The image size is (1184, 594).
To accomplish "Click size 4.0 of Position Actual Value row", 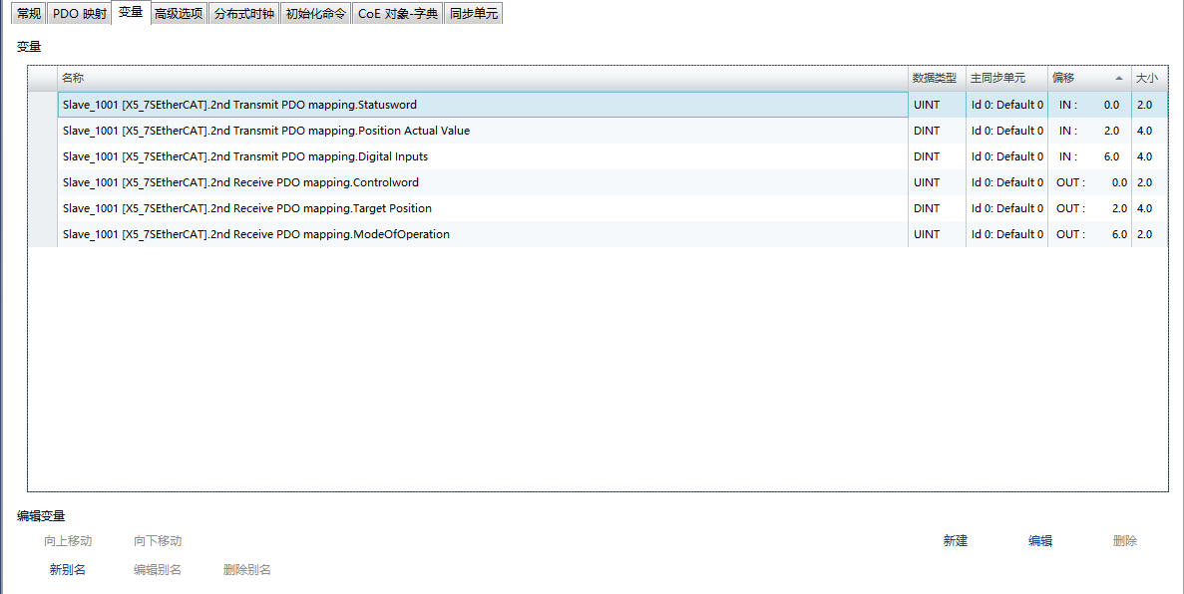I will pos(1149,131).
